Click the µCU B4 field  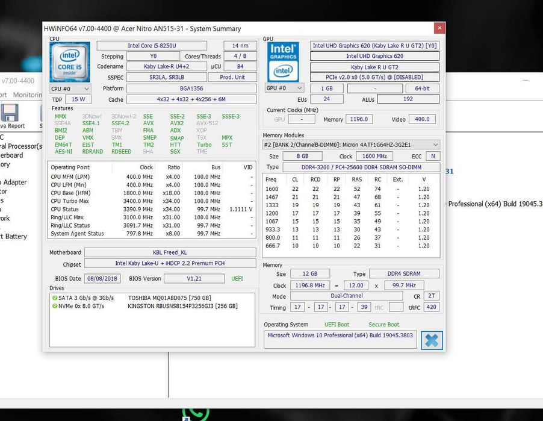(x=240, y=66)
